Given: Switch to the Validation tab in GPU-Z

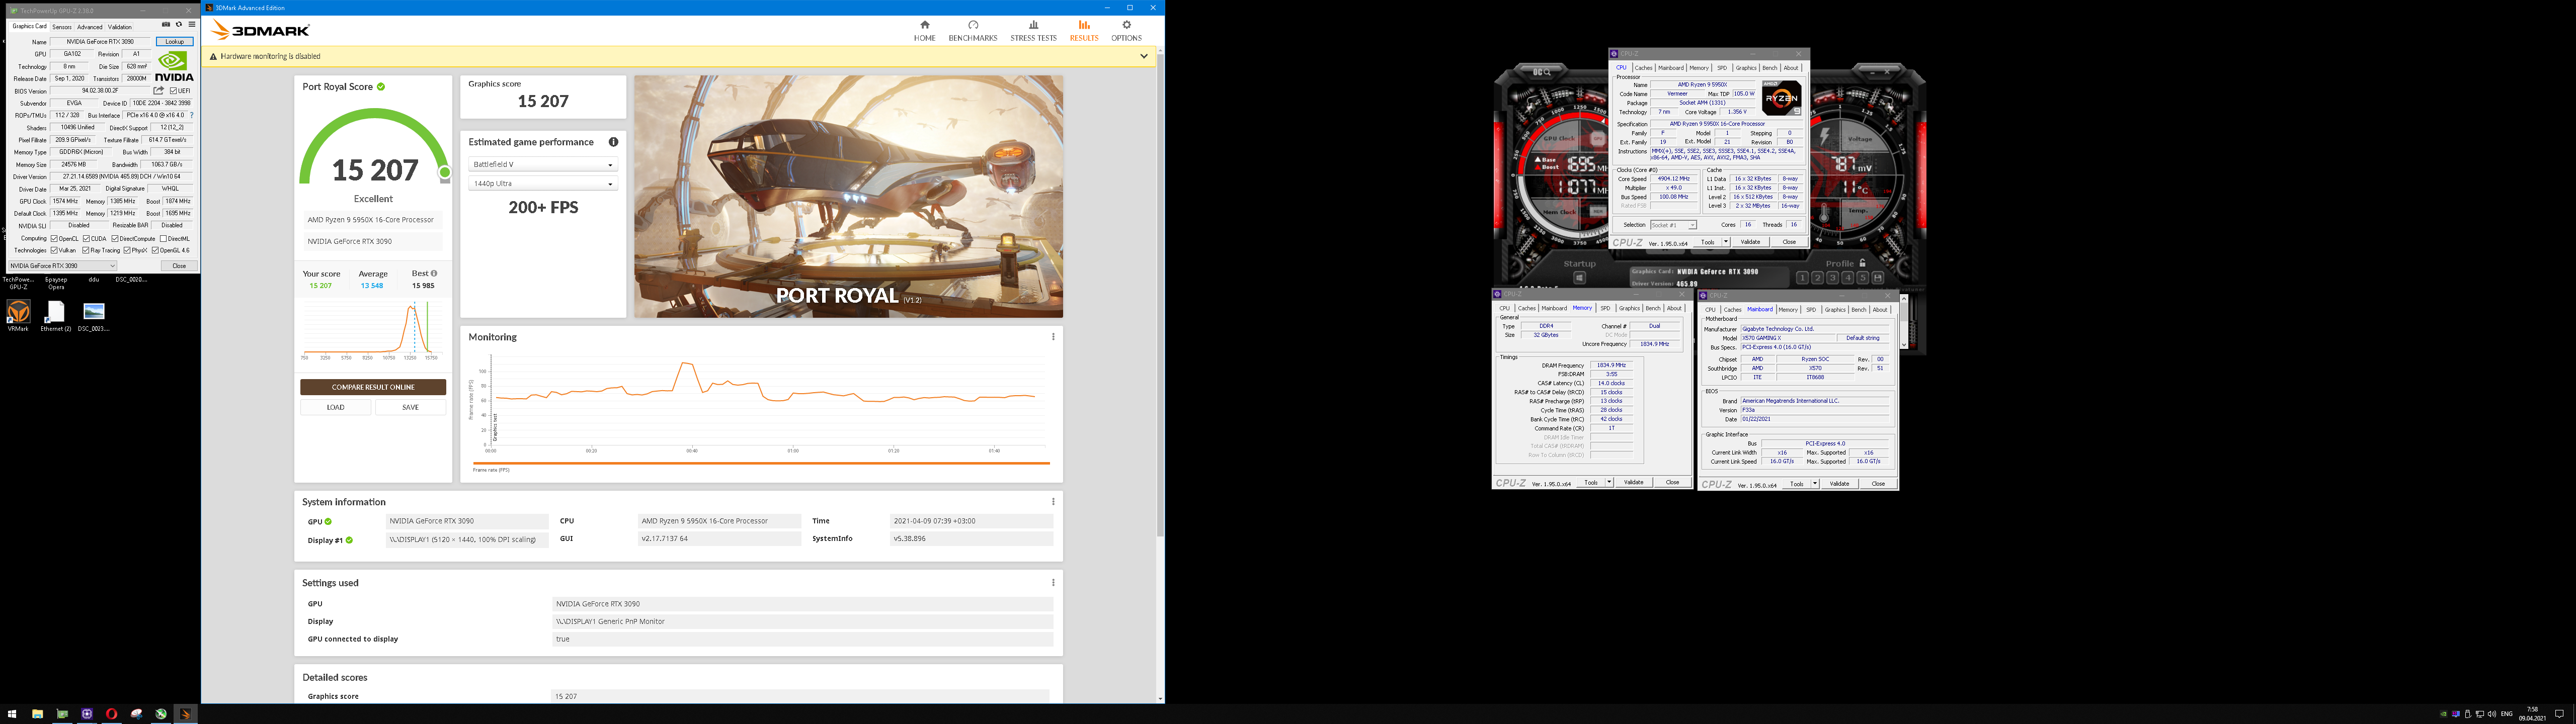Looking at the screenshot, I should (120, 27).
